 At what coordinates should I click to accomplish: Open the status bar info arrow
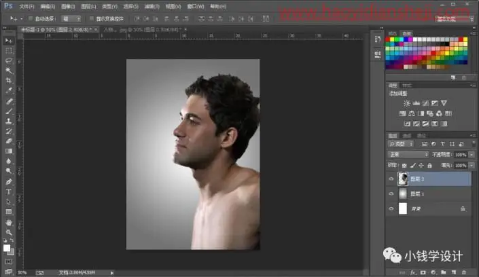[112, 273]
